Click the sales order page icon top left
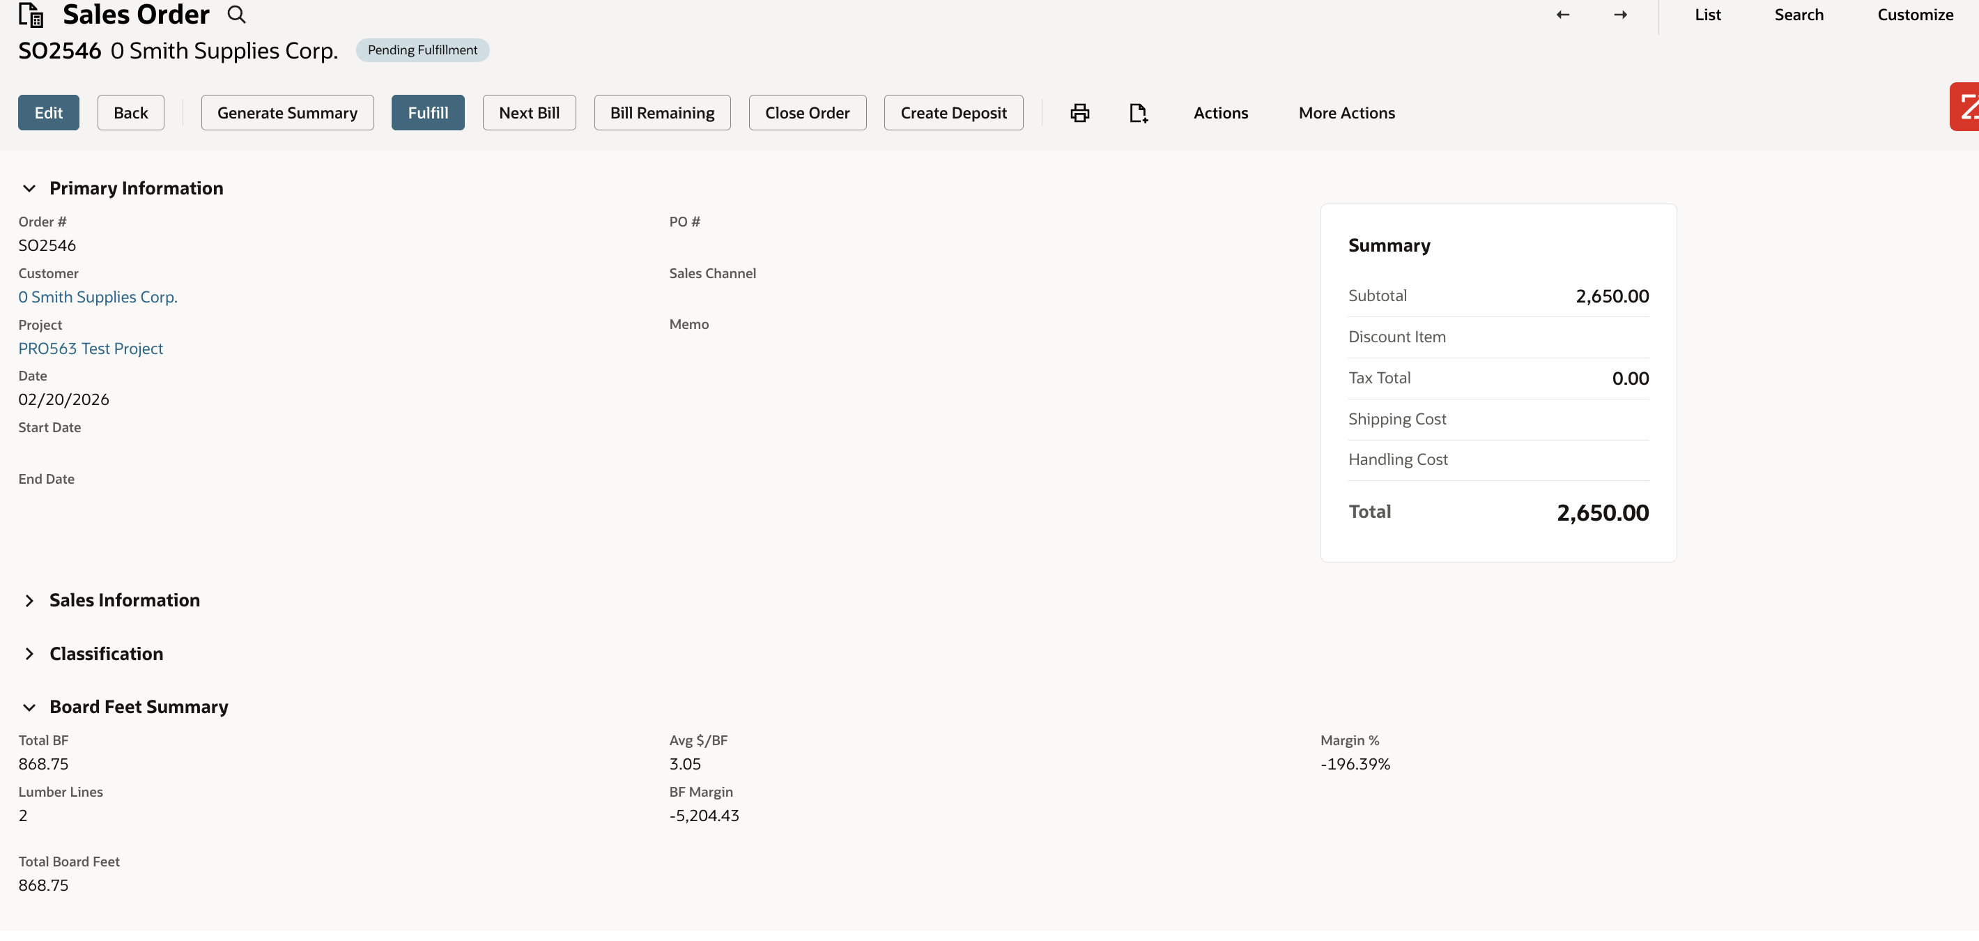Viewport: 1979px width, 941px height. tap(30, 14)
